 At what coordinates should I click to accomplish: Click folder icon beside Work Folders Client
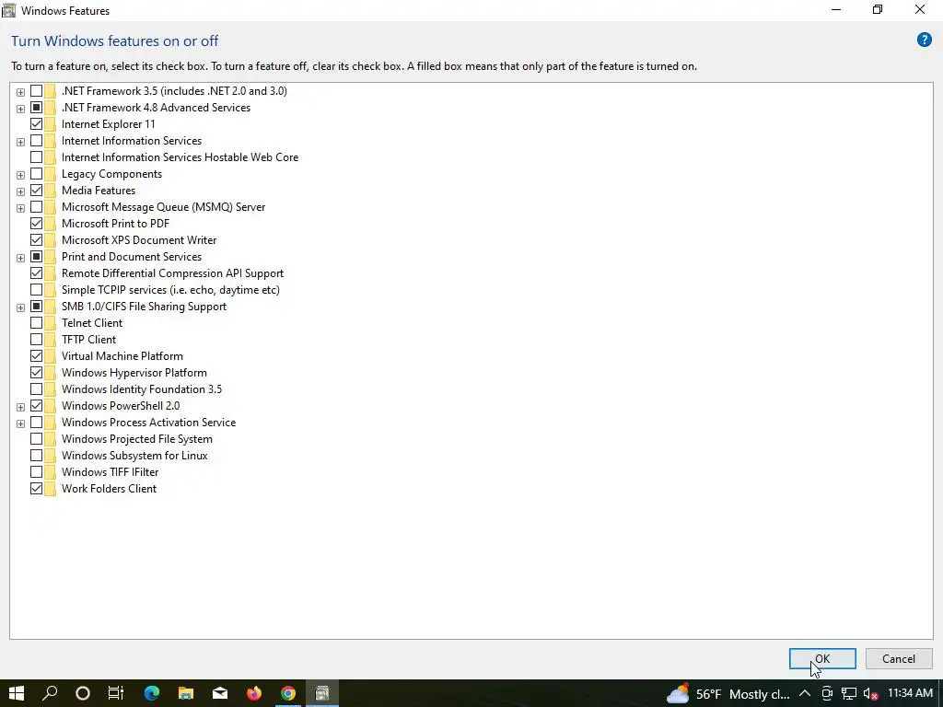[50, 489]
